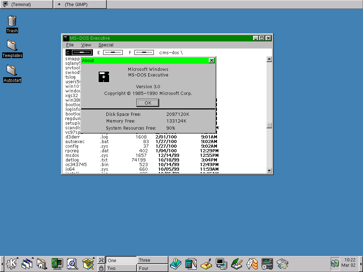Launch the yellow notes pad icon
The width and height of the screenshot is (363, 272).
pyautogui.click(x=206, y=263)
